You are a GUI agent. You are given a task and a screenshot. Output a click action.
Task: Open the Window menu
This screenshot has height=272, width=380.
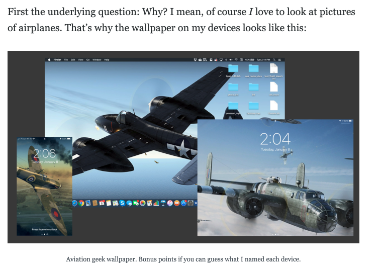(97, 60)
